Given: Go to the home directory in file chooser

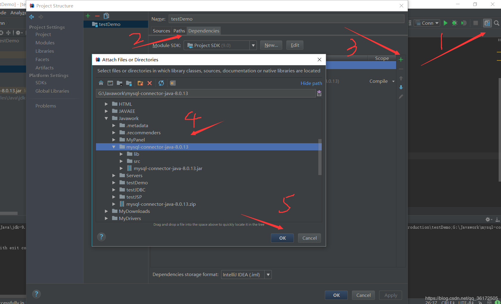Looking at the screenshot, I should click(101, 83).
